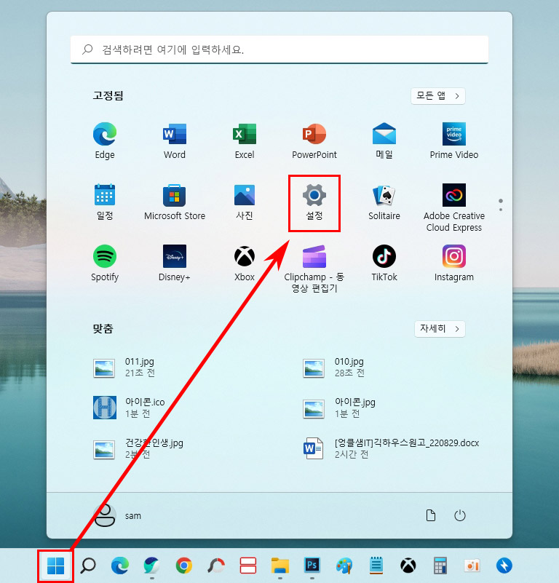Expand recommendations with 자세히 button
Screen dimensions: 559x583
440,329
